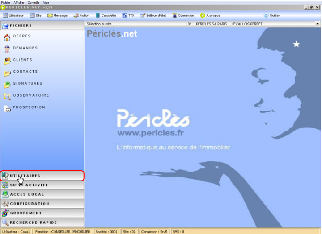The image size is (322, 234).
Task: Open the Editeur d'état tool
Action: pyautogui.click(x=153, y=16)
